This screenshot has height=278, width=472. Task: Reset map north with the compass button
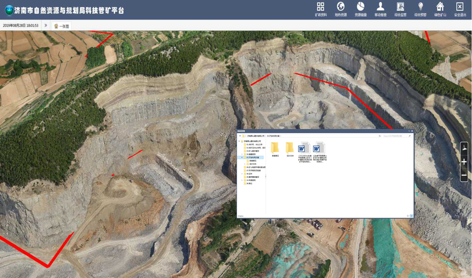click(464, 149)
